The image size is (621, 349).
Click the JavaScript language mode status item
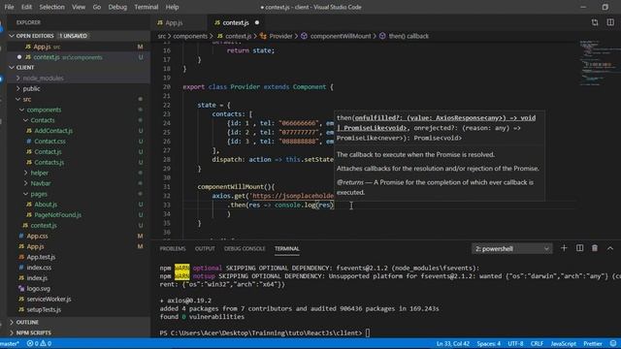pos(563,343)
